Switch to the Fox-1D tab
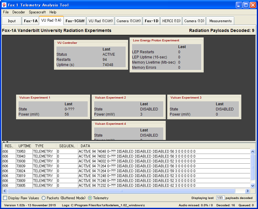 point(151,21)
